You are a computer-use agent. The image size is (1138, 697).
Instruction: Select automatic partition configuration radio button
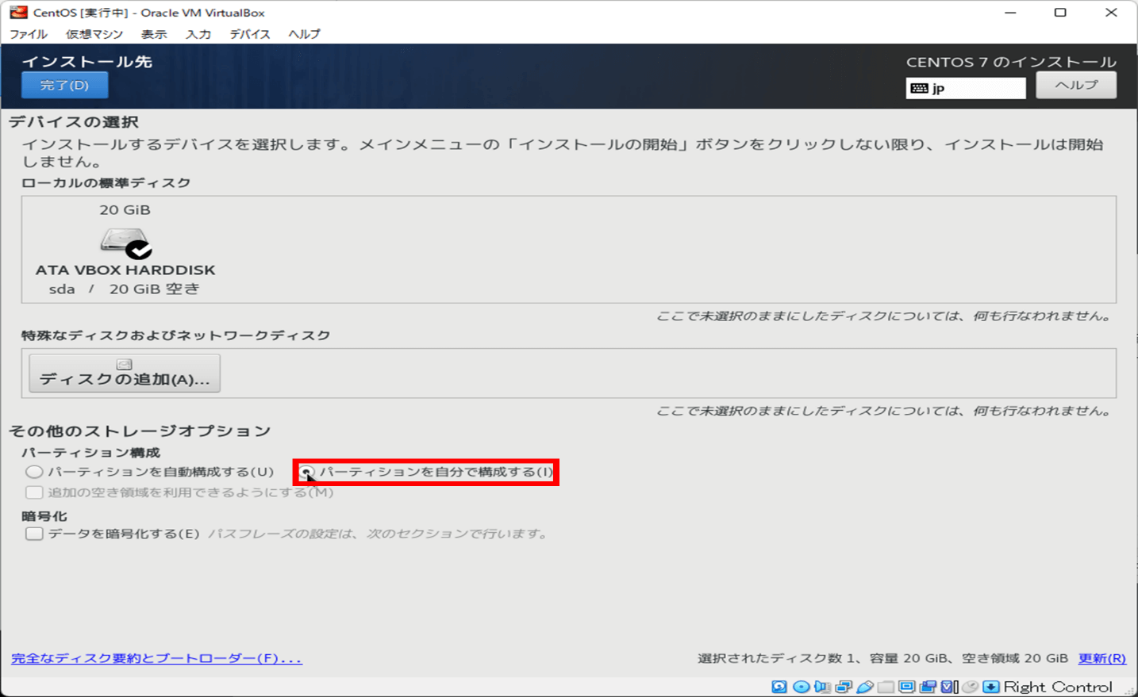click(33, 472)
